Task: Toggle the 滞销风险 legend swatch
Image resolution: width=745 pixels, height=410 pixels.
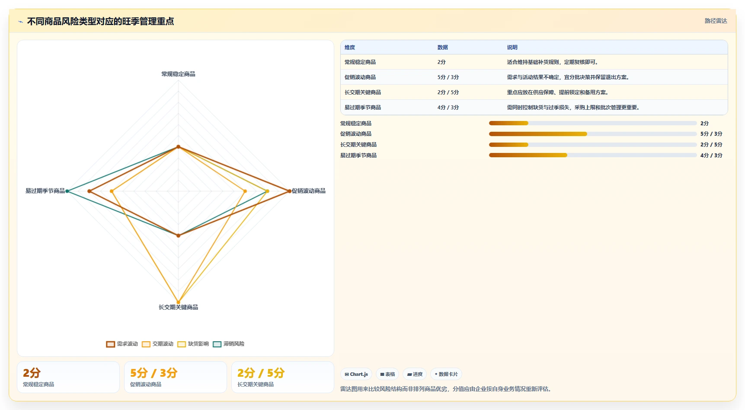Action: (217, 344)
